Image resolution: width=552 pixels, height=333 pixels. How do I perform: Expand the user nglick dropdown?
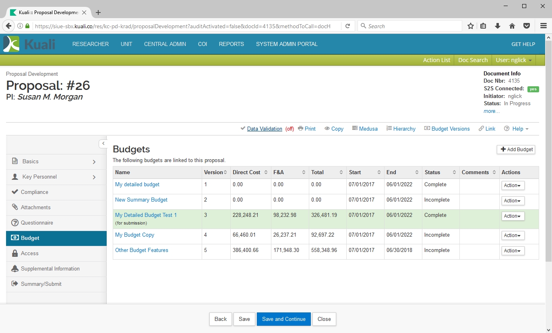513,60
